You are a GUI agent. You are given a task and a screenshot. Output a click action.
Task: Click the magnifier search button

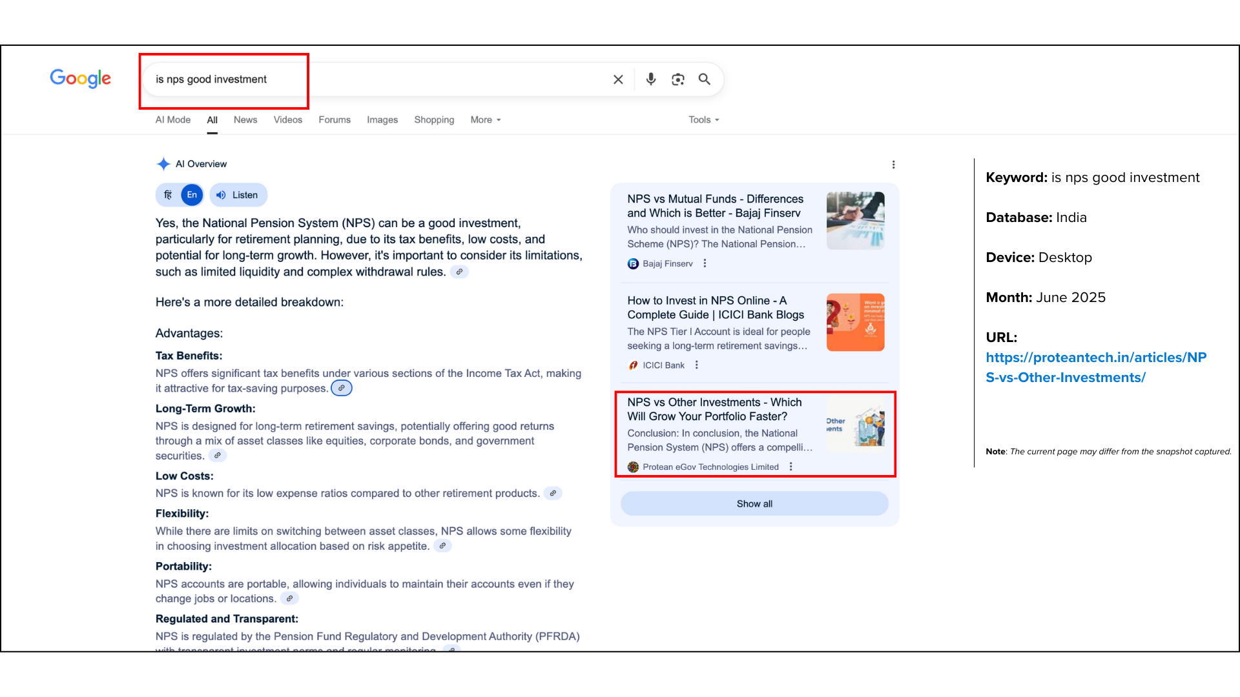pyautogui.click(x=705, y=79)
